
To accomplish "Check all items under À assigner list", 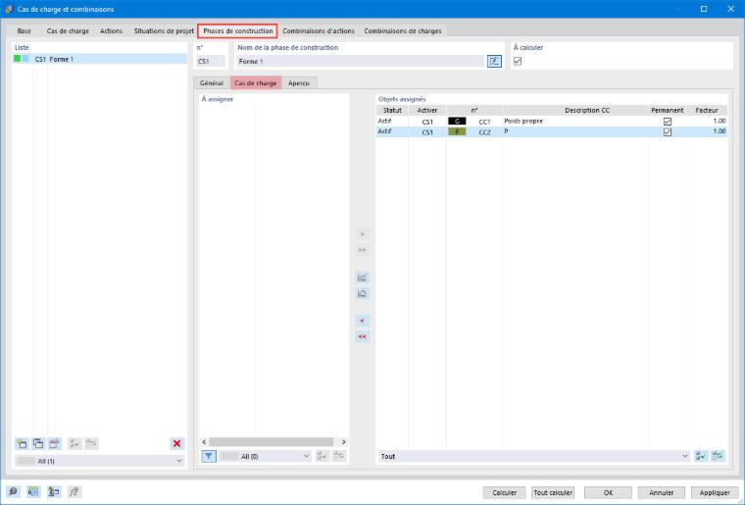I will click(x=322, y=456).
